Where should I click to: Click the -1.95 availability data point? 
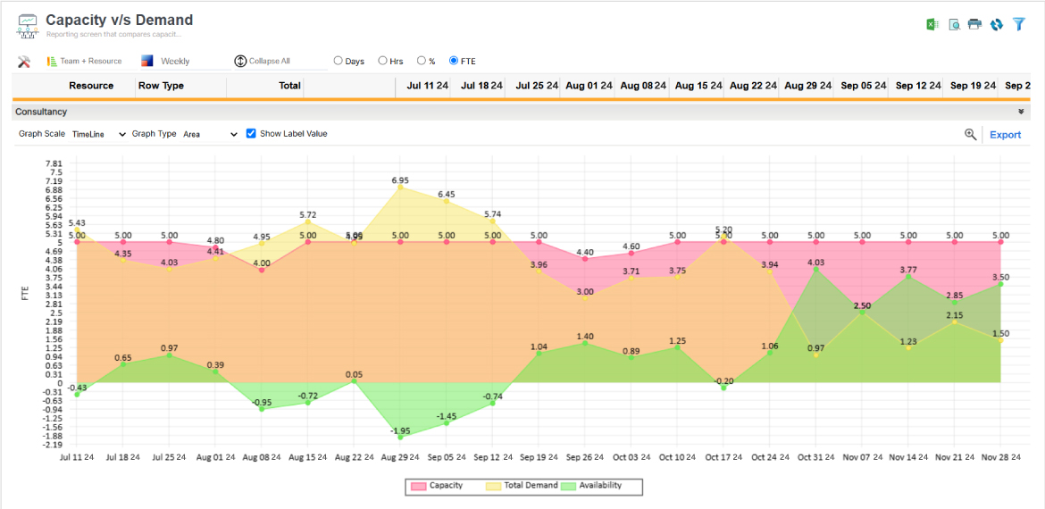click(x=400, y=437)
